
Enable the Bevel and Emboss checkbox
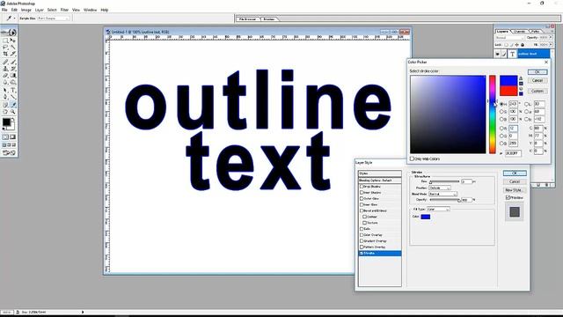coord(362,210)
